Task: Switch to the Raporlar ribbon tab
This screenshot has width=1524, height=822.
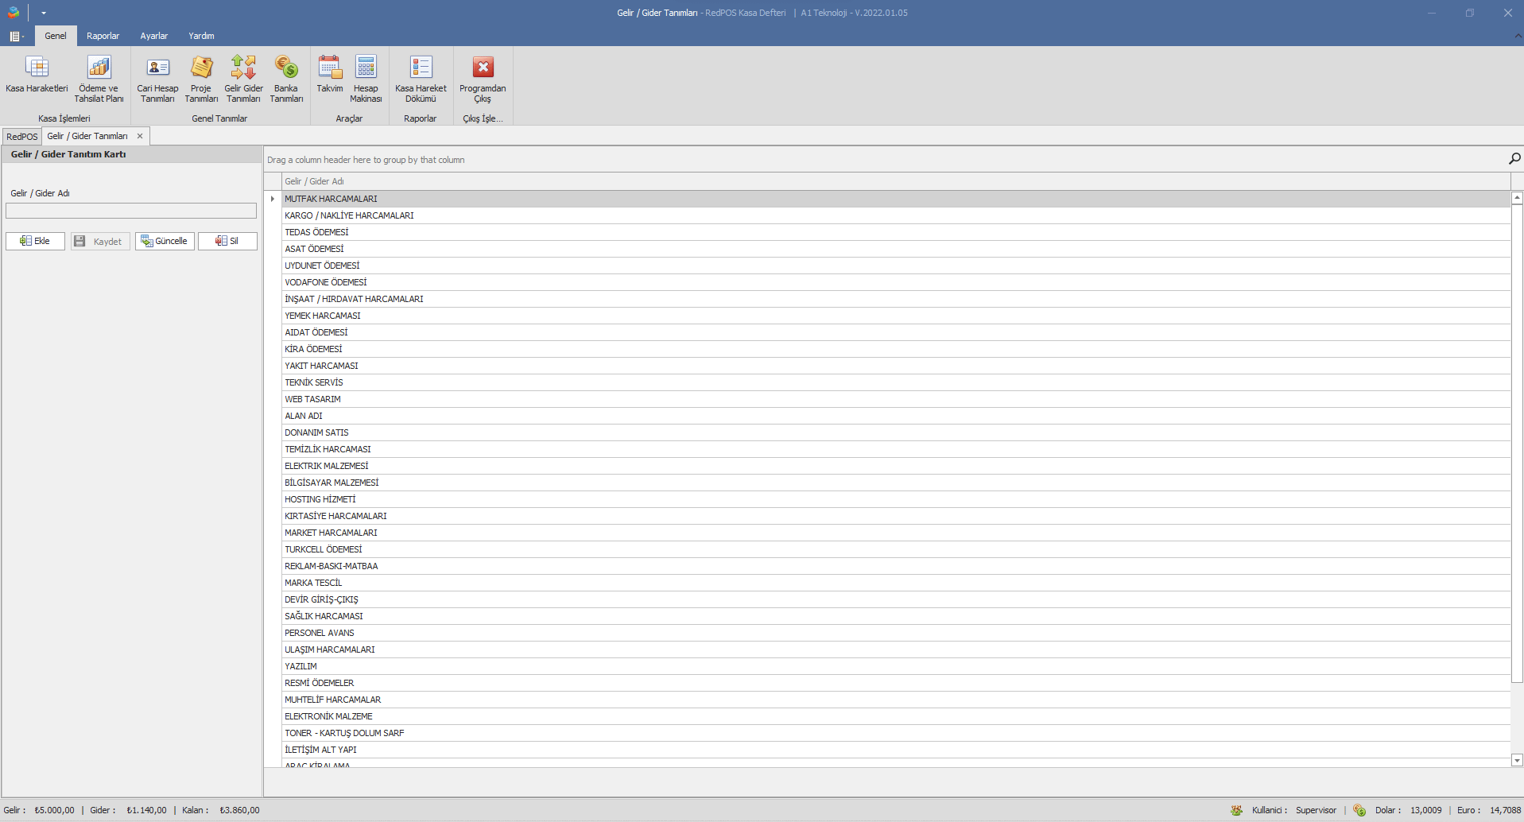Action: (103, 36)
